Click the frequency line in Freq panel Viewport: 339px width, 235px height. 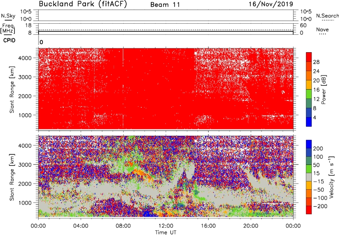pos(166,31)
